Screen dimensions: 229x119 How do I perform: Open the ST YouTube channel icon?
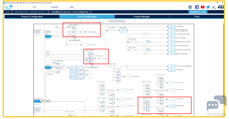(203, 7)
